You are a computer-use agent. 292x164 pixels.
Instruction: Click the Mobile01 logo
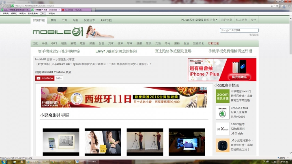click(x=58, y=32)
